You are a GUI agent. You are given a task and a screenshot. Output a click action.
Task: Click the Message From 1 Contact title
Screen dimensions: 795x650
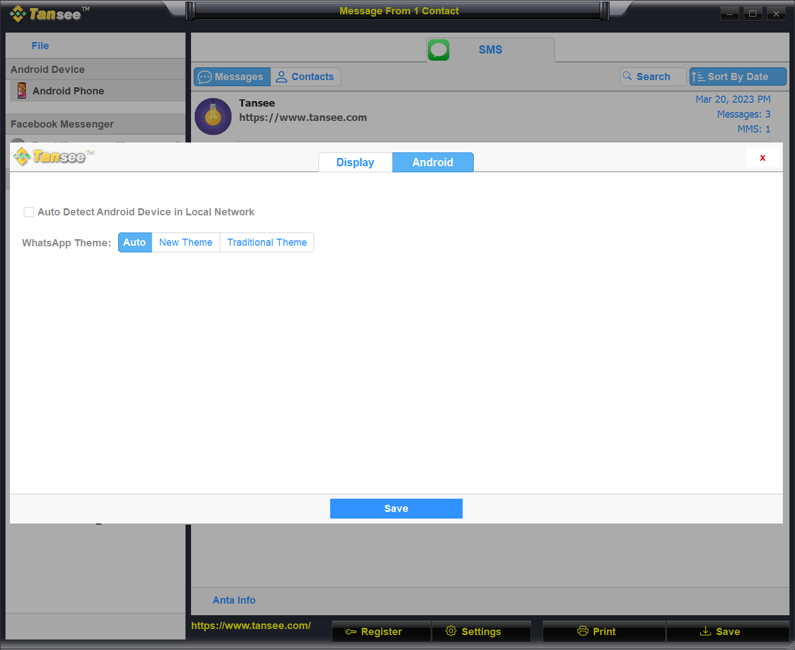click(x=399, y=11)
